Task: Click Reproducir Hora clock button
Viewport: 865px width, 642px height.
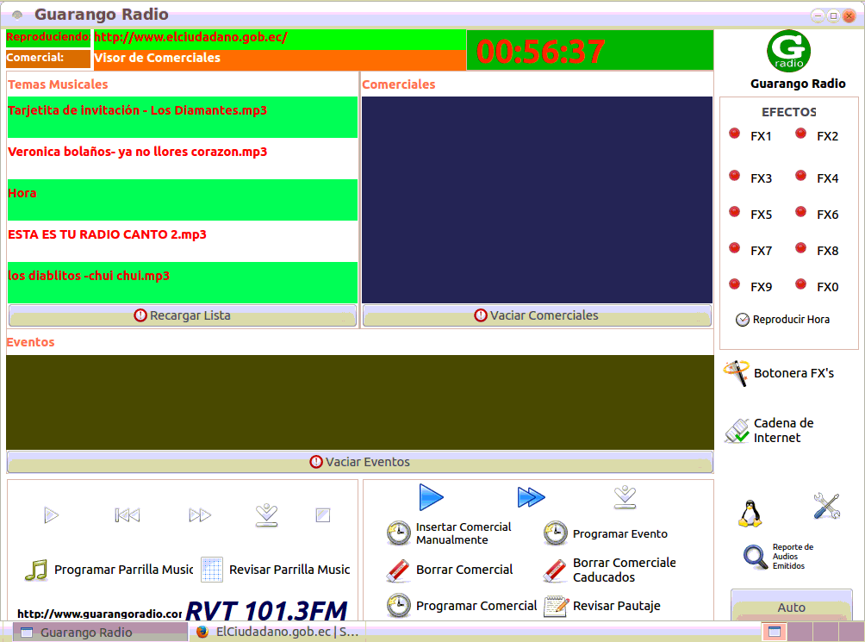Action: tap(783, 320)
